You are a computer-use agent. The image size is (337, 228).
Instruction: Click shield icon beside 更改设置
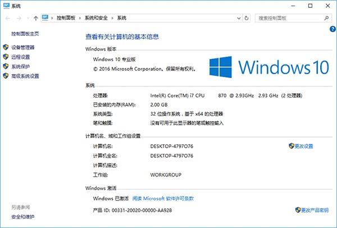click(291, 146)
